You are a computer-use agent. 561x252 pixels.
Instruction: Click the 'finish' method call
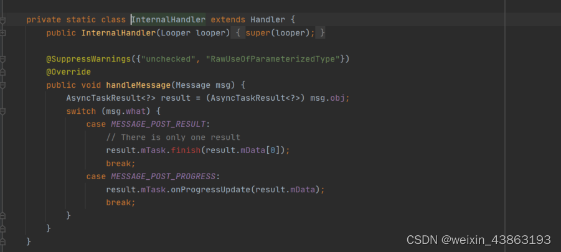[186, 150]
